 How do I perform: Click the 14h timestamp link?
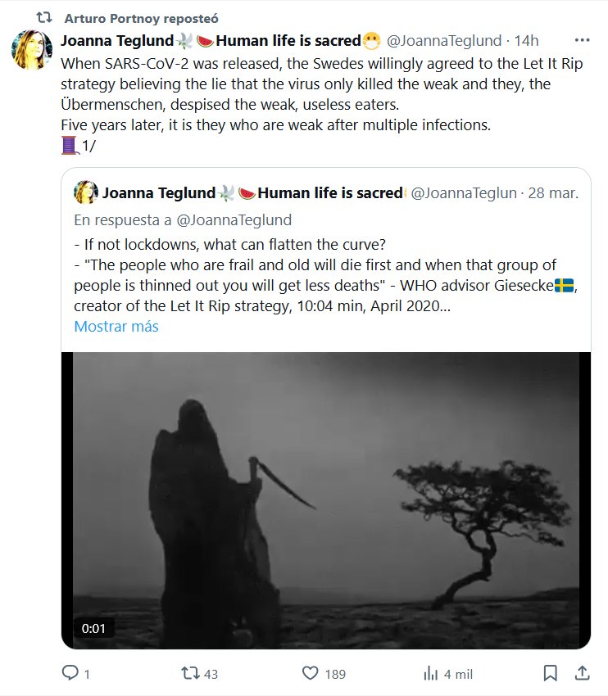526,40
